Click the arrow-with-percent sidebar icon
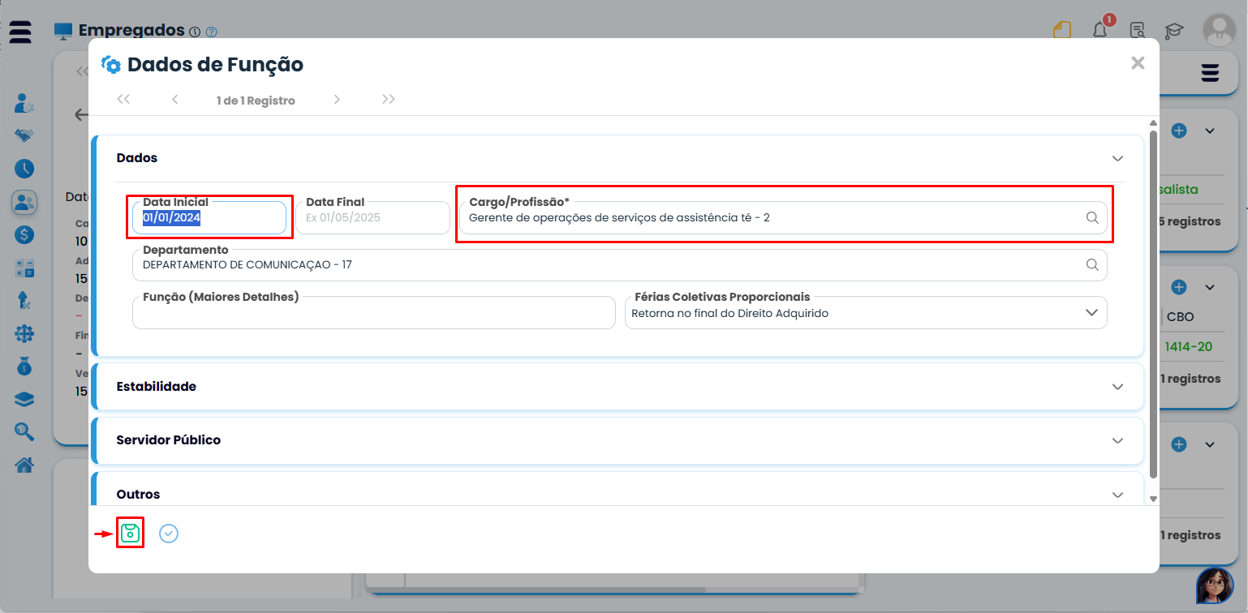The height and width of the screenshot is (613, 1248). (x=24, y=301)
